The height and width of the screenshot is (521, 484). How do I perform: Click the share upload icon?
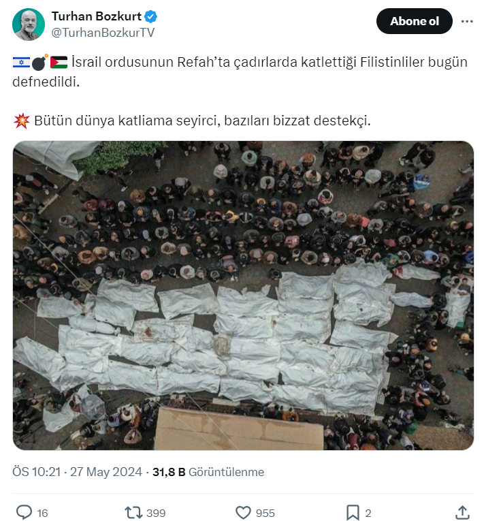[462, 512]
